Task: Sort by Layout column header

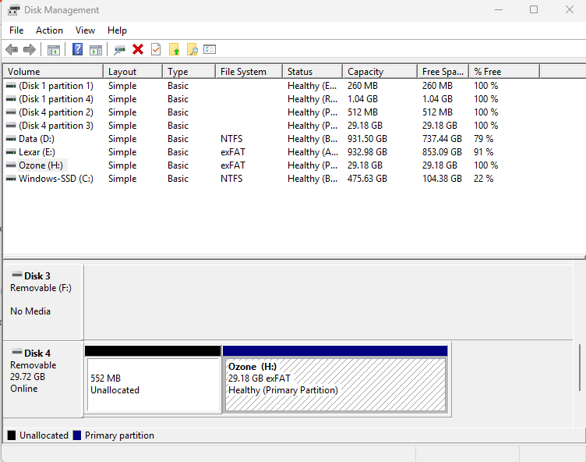Action: 132,72
